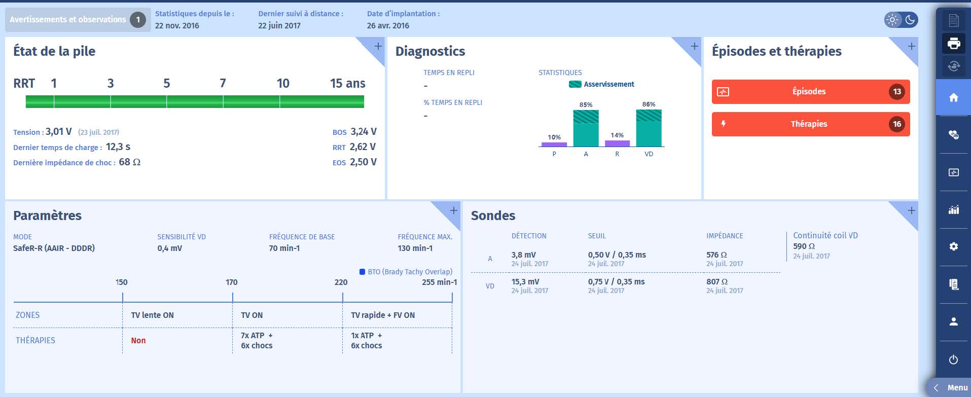Open the Menu tab at bottom right
The image size is (971, 397).
pos(951,388)
